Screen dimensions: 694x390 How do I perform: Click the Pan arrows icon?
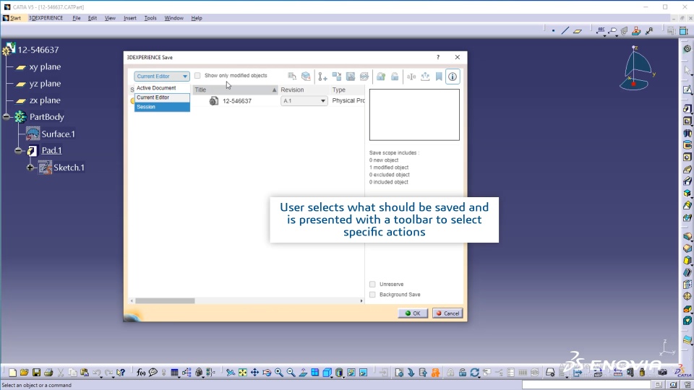pos(254,373)
